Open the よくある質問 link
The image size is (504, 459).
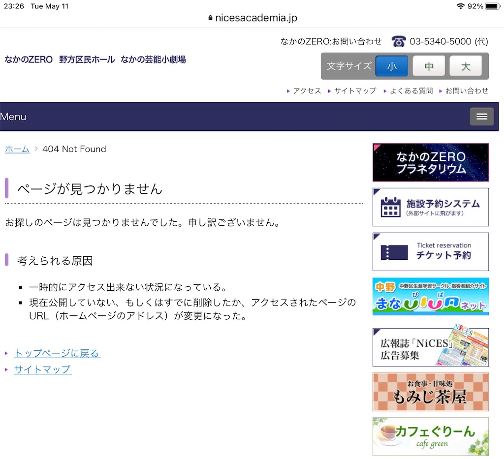pyautogui.click(x=411, y=91)
